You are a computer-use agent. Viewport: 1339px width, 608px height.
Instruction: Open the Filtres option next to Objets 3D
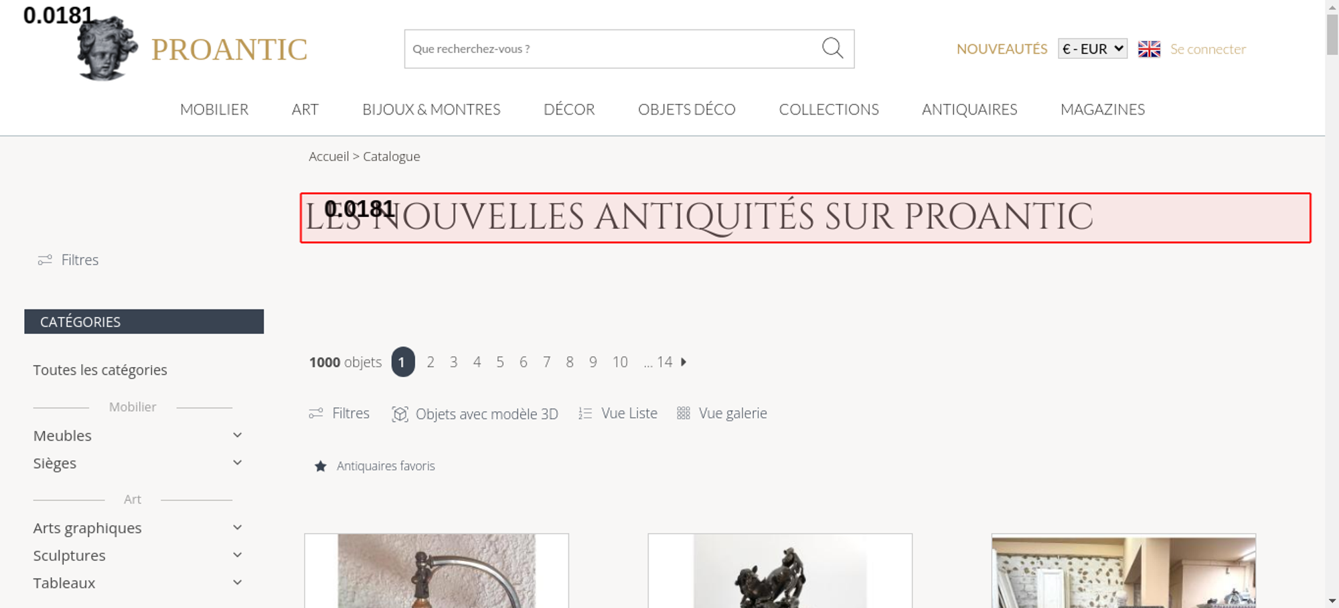click(339, 413)
